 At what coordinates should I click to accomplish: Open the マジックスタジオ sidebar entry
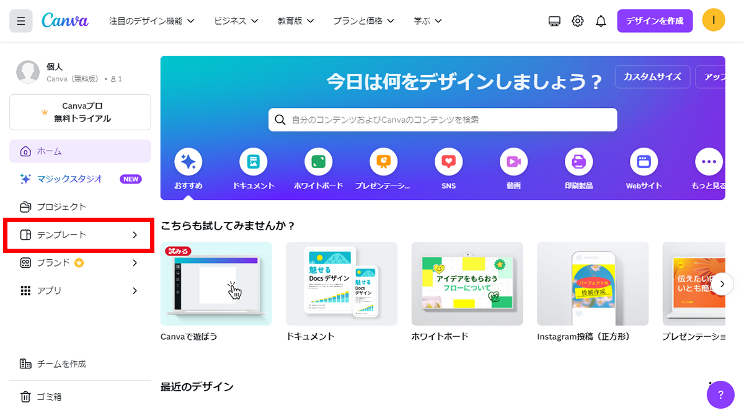(68, 179)
